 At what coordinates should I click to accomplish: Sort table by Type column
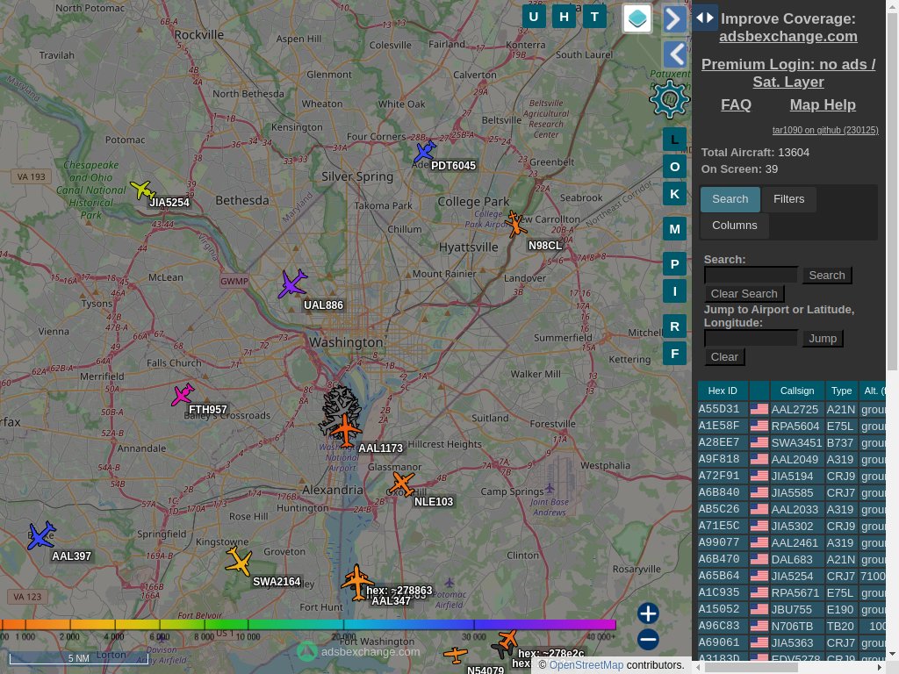coord(841,391)
